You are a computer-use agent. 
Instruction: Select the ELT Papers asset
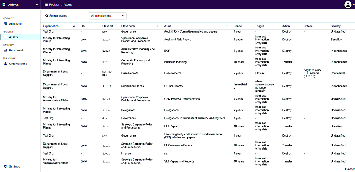pyautogui.click(x=171, y=126)
